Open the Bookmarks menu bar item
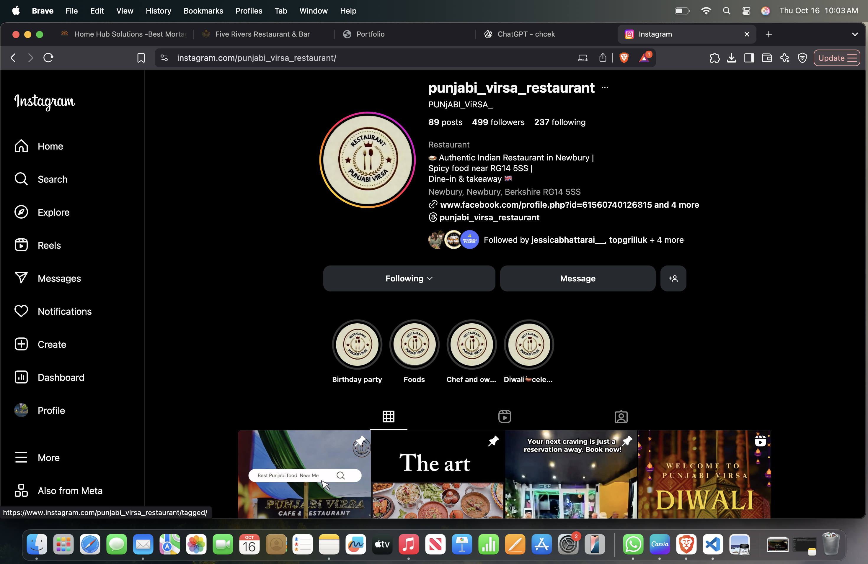The image size is (868, 564). pyautogui.click(x=203, y=11)
